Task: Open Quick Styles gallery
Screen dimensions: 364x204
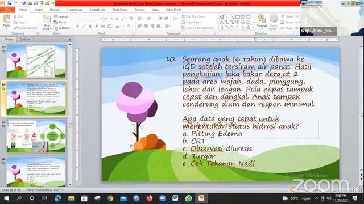Action: pyautogui.click(x=274, y=22)
